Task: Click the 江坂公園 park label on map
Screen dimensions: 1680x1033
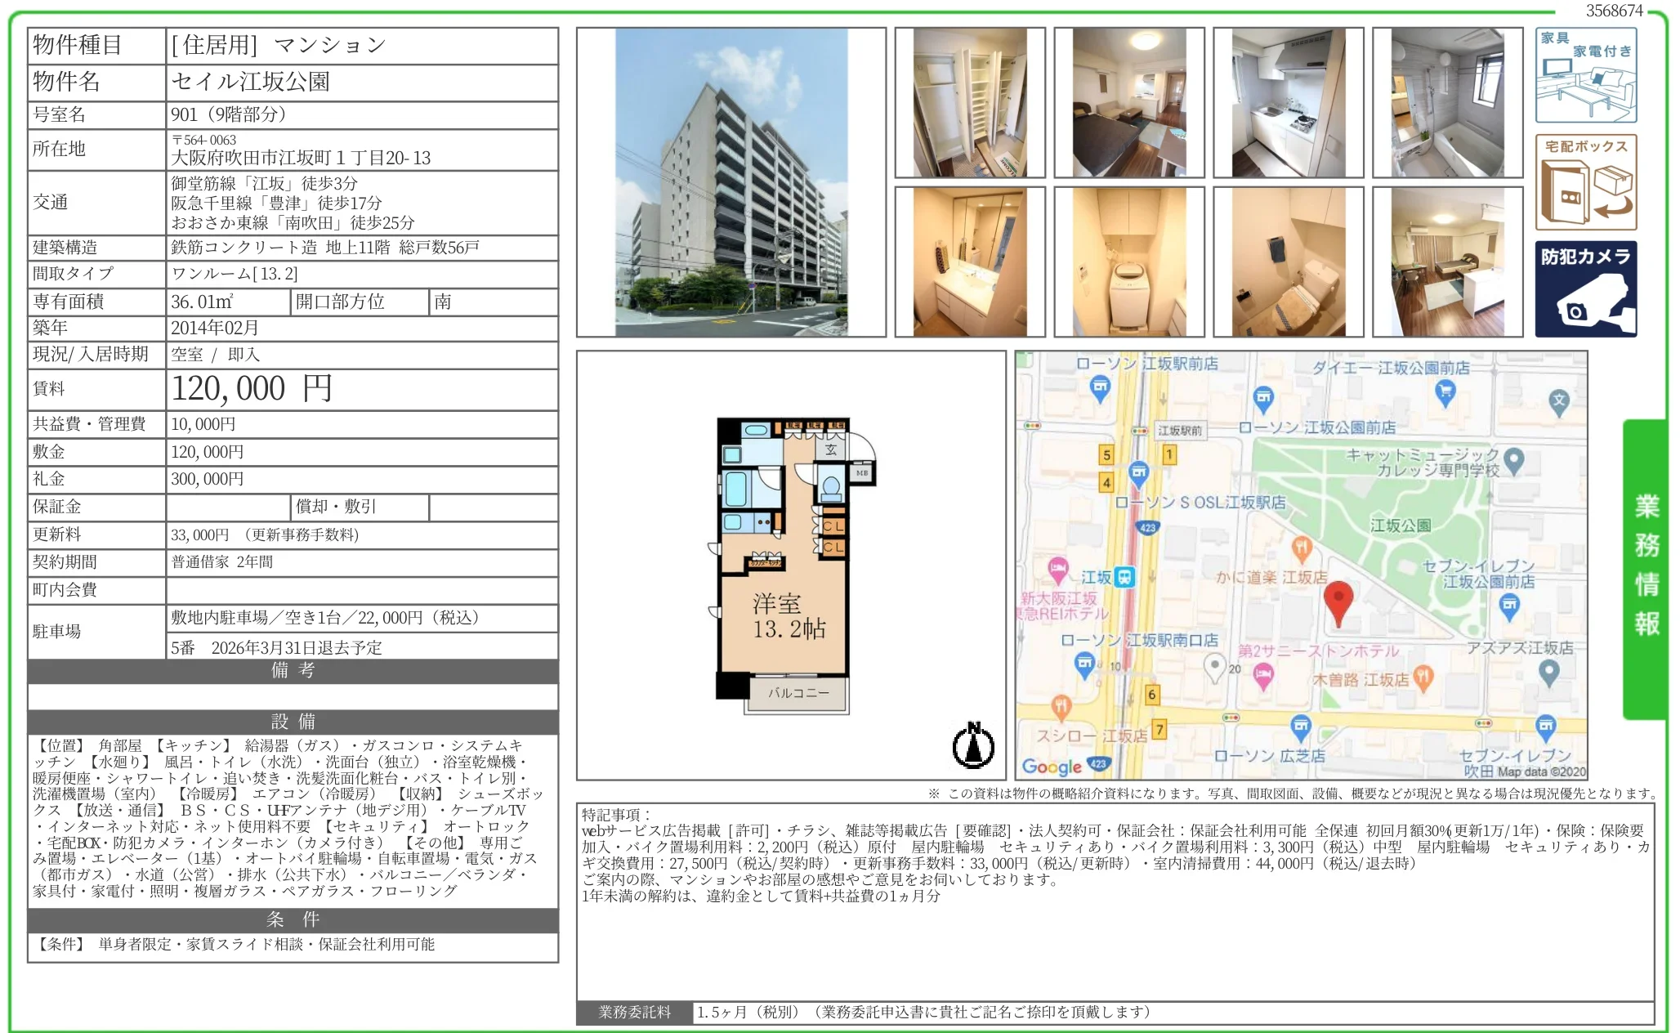Action: [1400, 525]
